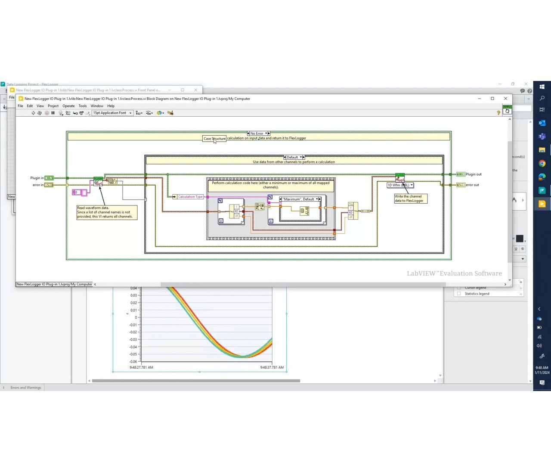Click the volume icon in system tray
Viewport: 551px width, 472px height.
pos(539,346)
